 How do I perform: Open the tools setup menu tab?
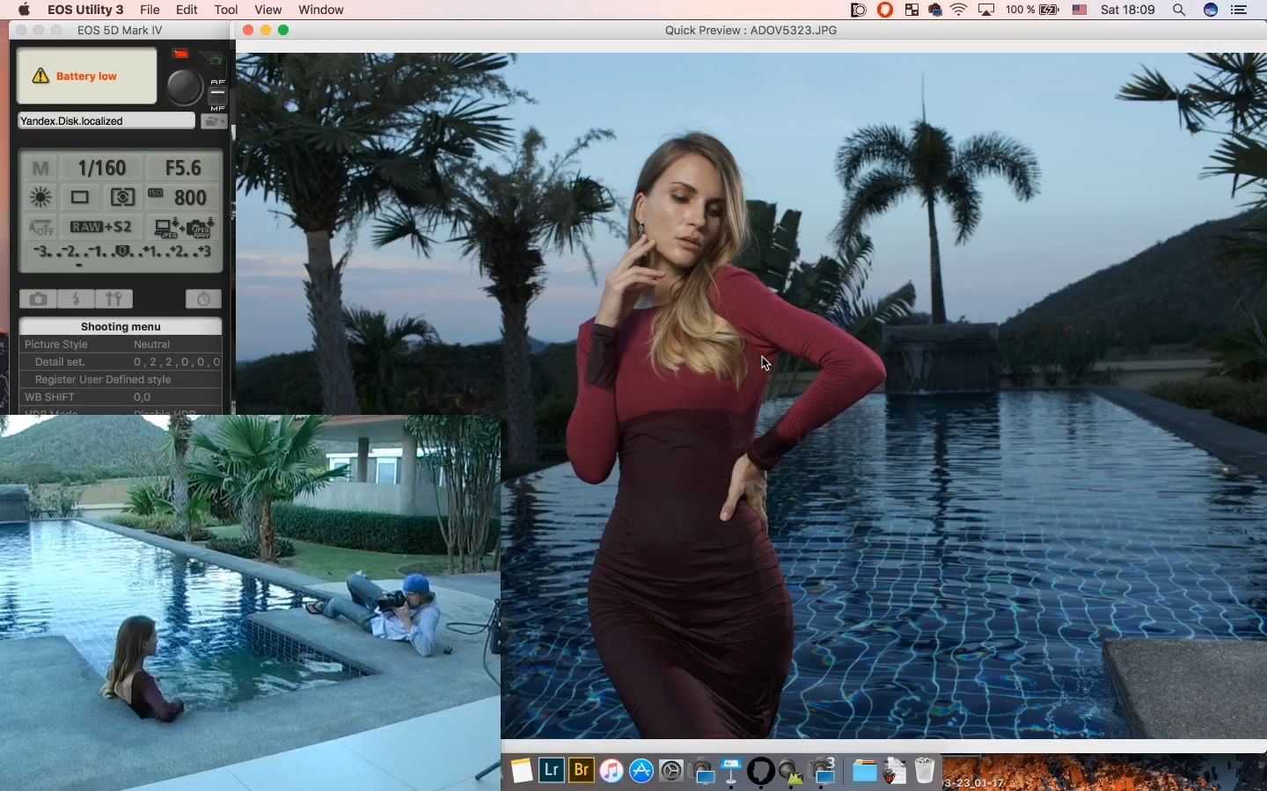pos(114,300)
